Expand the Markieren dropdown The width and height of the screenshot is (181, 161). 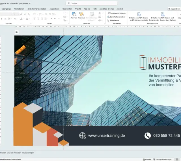click(x=113, y=20)
